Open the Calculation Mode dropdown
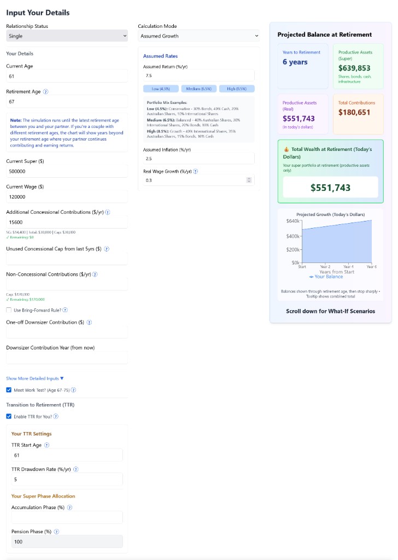 click(199, 36)
